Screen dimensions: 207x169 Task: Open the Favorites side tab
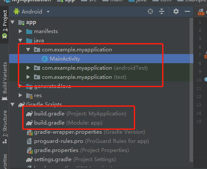pyautogui.click(x=5, y=161)
